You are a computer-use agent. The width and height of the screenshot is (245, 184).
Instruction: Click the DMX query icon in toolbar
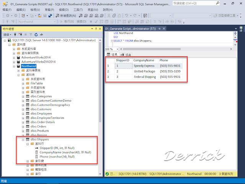pyautogui.click(x=91, y=16)
